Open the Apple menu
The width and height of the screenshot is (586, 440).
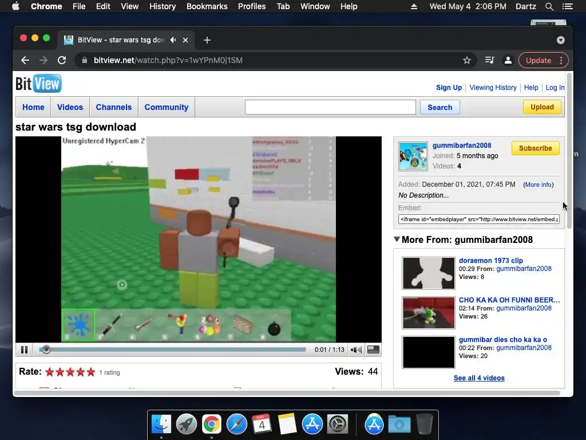[15, 6]
